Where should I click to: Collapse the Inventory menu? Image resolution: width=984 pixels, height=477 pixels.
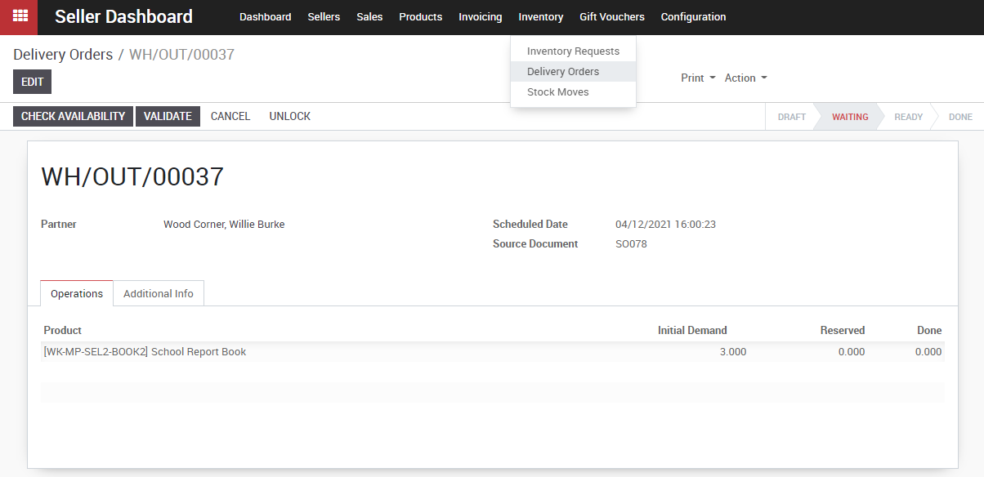pos(541,16)
